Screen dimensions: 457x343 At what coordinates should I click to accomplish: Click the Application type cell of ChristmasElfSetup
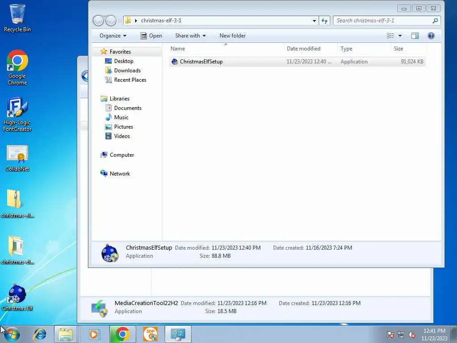(354, 62)
